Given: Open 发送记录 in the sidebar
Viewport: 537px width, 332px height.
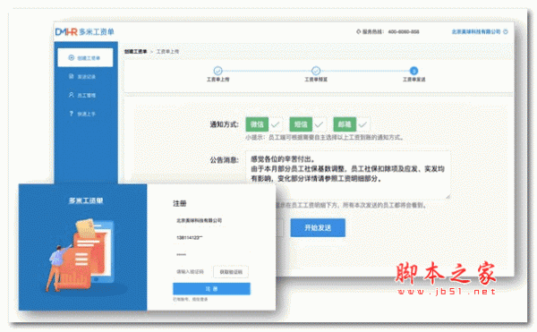Looking at the screenshot, I should pyautogui.click(x=82, y=76).
